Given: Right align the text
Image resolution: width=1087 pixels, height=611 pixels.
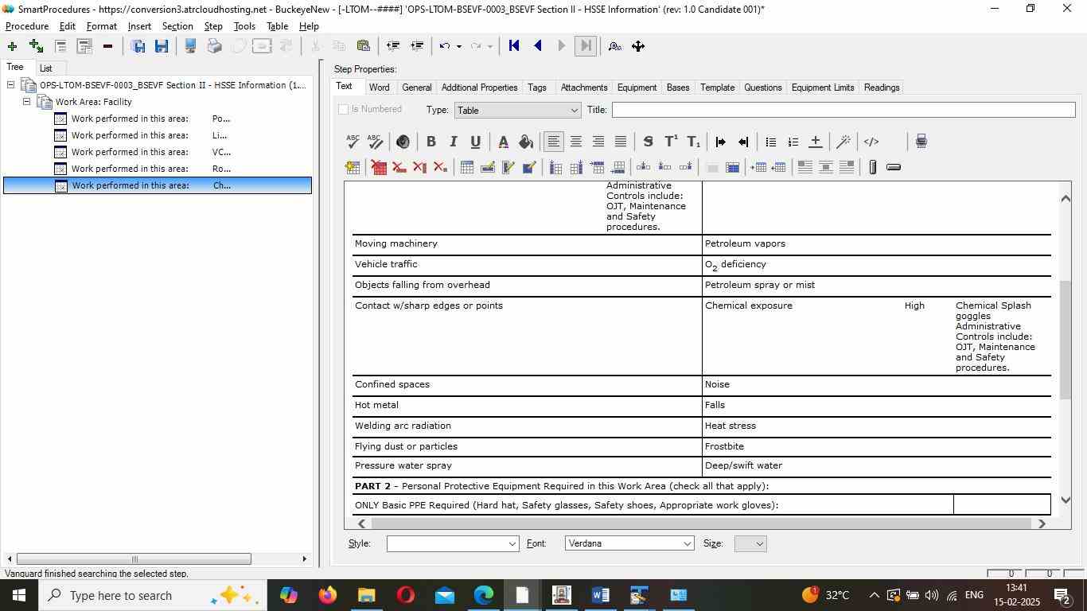Looking at the screenshot, I should tap(598, 142).
